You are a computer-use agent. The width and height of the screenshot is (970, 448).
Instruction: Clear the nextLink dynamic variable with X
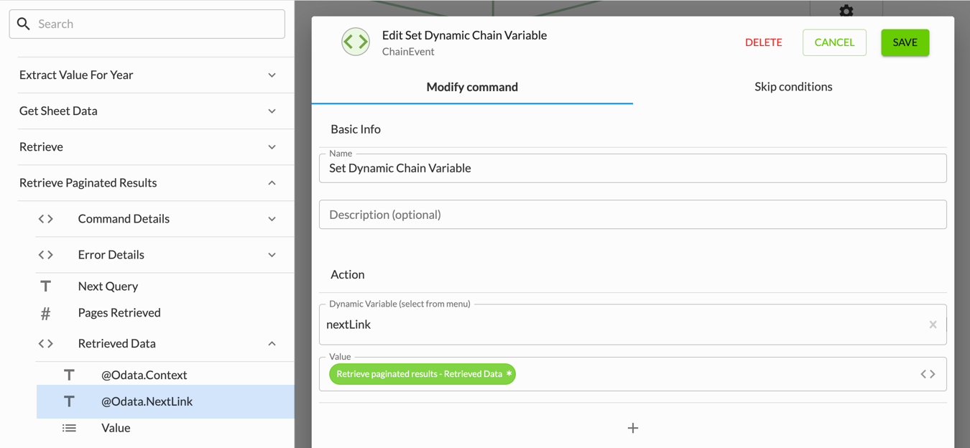(x=933, y=325)
